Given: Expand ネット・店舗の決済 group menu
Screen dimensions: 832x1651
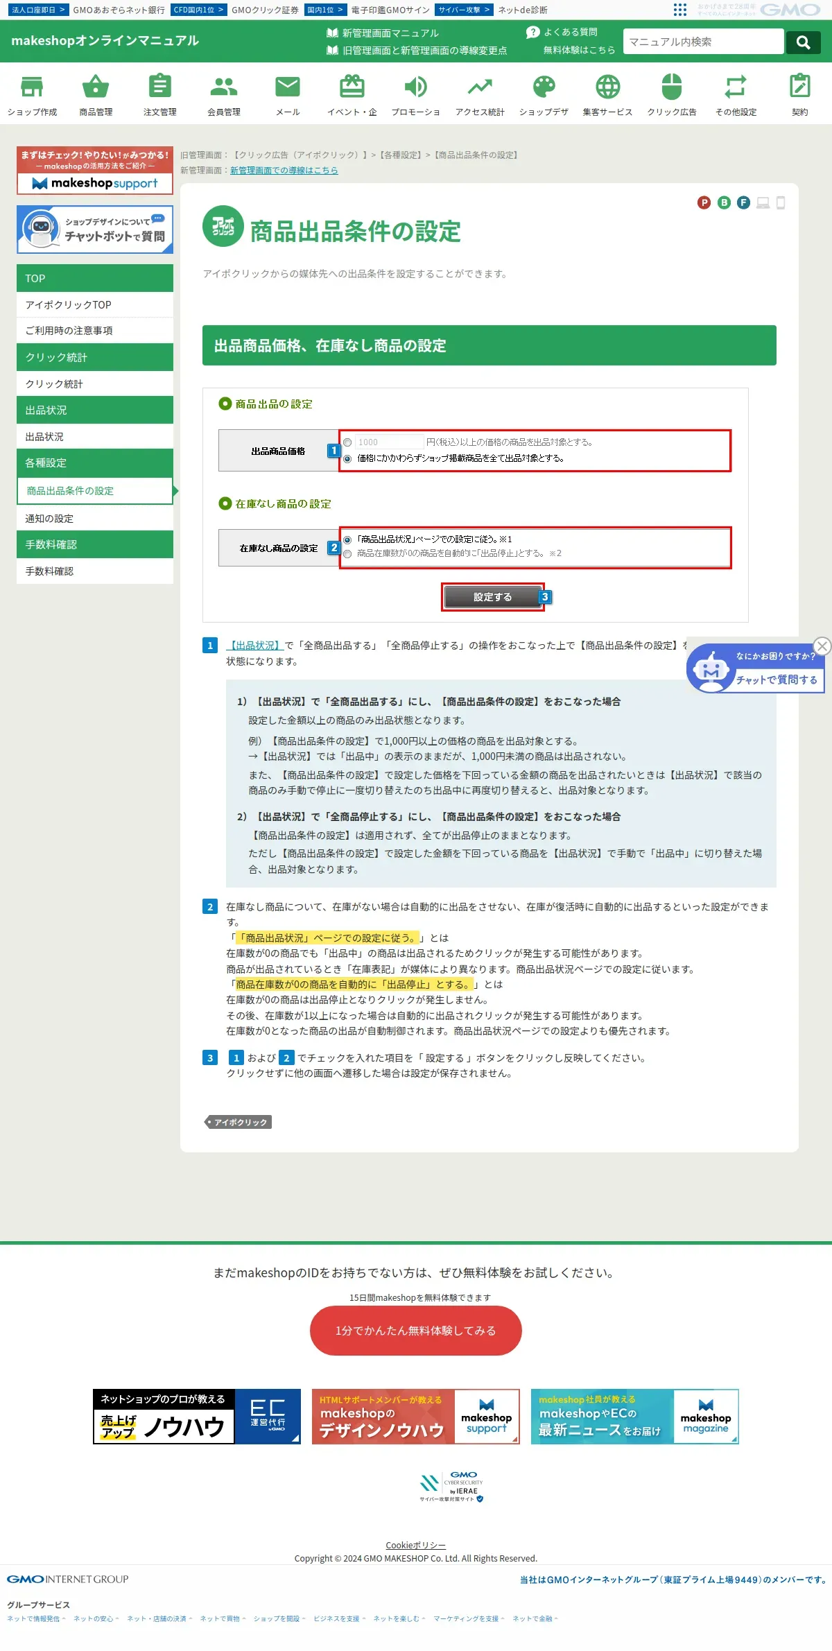Looking at the screenshot, I should 159,1618.
